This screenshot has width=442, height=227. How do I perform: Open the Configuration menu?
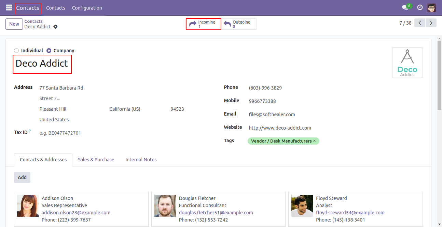pyautogui.click(x=87, y=8)
